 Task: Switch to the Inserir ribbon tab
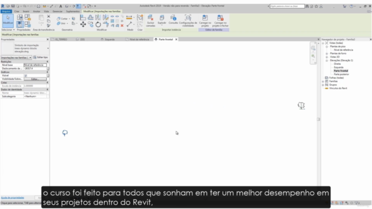click(26, 12)
